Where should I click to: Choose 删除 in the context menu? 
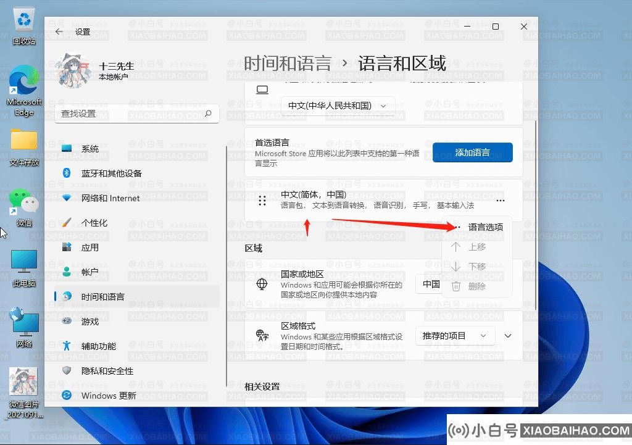[x=477, y=286]
